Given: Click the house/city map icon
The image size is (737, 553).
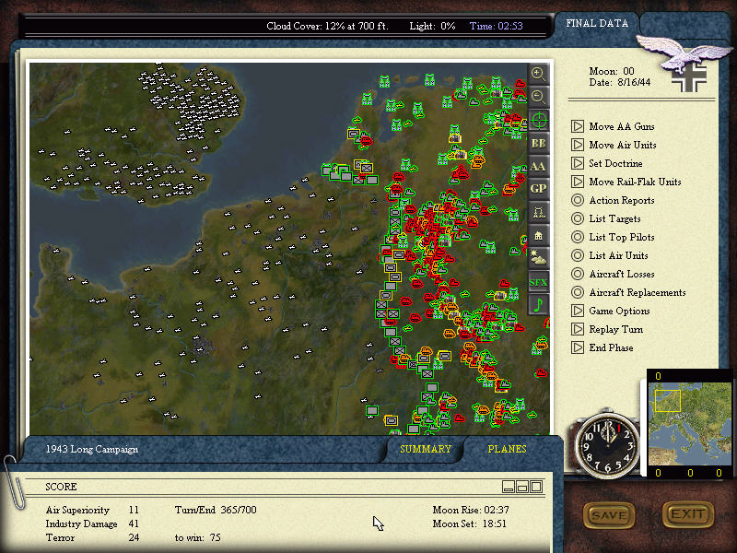Looking at the screenshot, I should click(539, 236).
